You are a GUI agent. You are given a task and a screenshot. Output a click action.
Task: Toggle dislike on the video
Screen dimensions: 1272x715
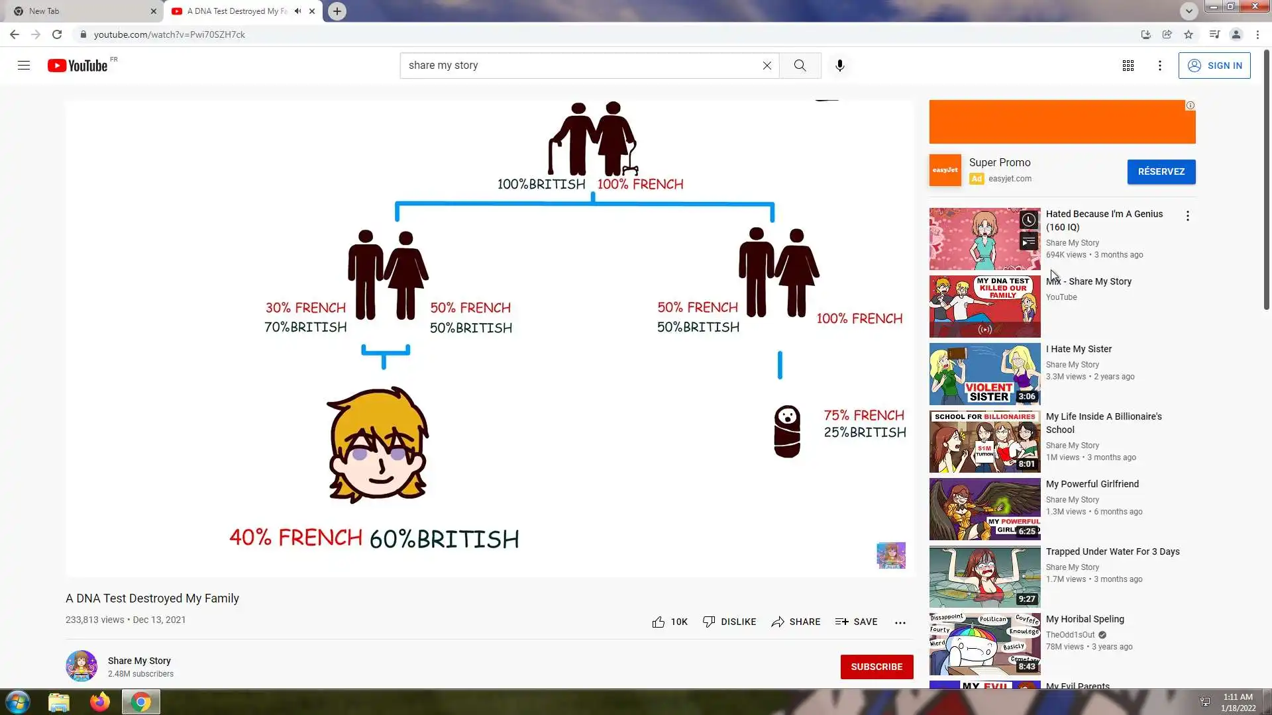click(x=709, y=622)
